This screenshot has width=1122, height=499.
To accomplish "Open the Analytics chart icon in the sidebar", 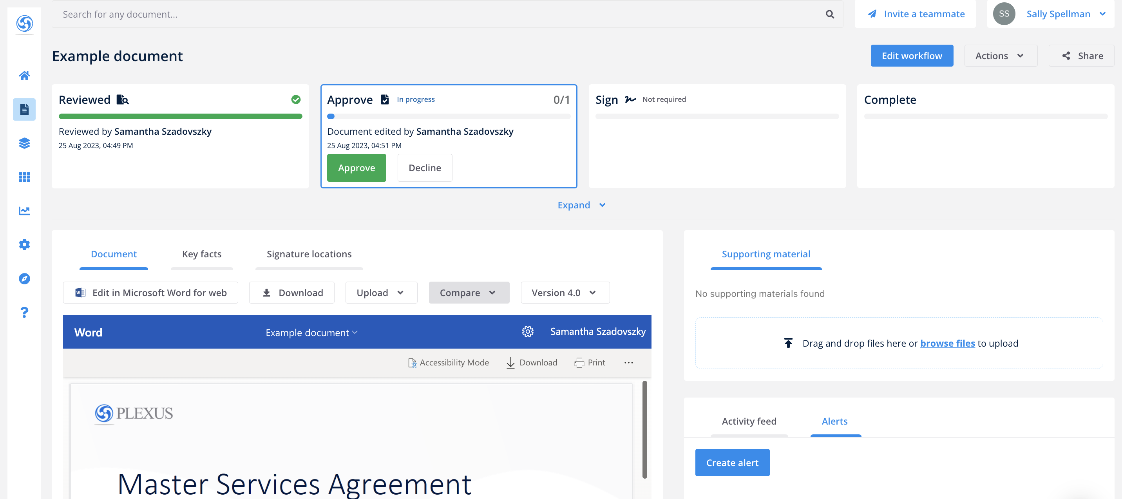I will pyautogui.click(x=24, y=211).
